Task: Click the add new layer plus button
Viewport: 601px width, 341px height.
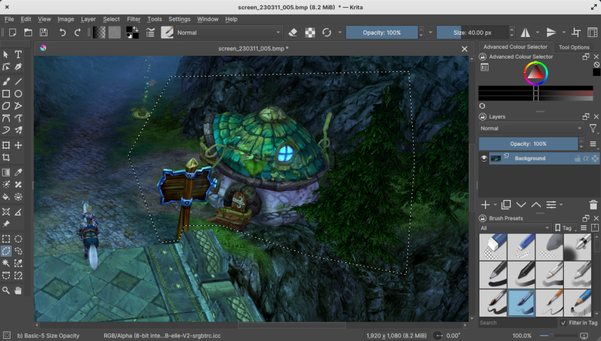Action: (x=486, y=204)
